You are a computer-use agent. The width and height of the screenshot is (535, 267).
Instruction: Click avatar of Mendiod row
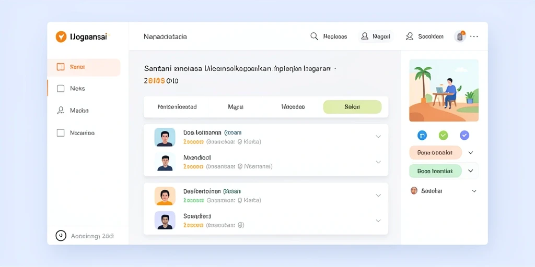pos(165,162)
